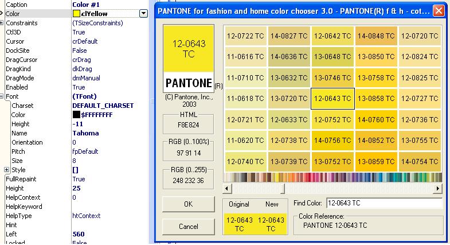Click the full color spectrum strip
This screenshot has height=245, width=450.
coord(332,177)
